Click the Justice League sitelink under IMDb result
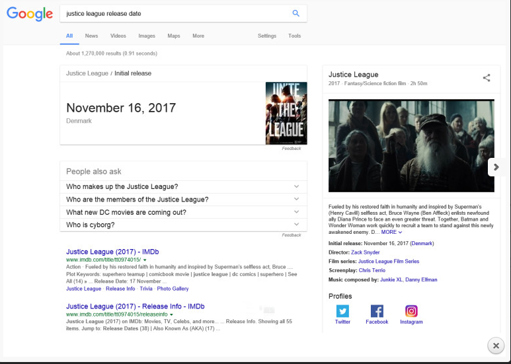 [83, 289]
